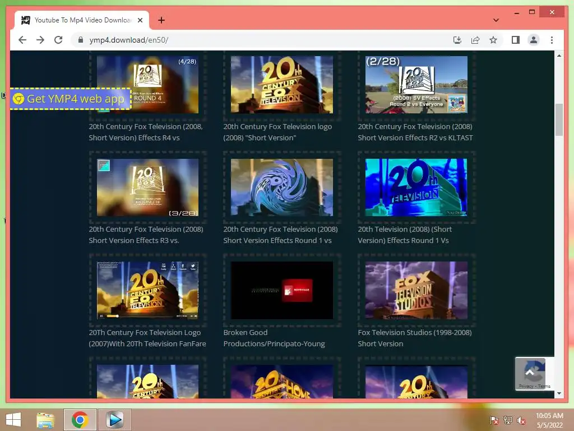Open the blue 20th Television thumbnail
This screenshot has width=574, height=431.
[x=416, y=187]
